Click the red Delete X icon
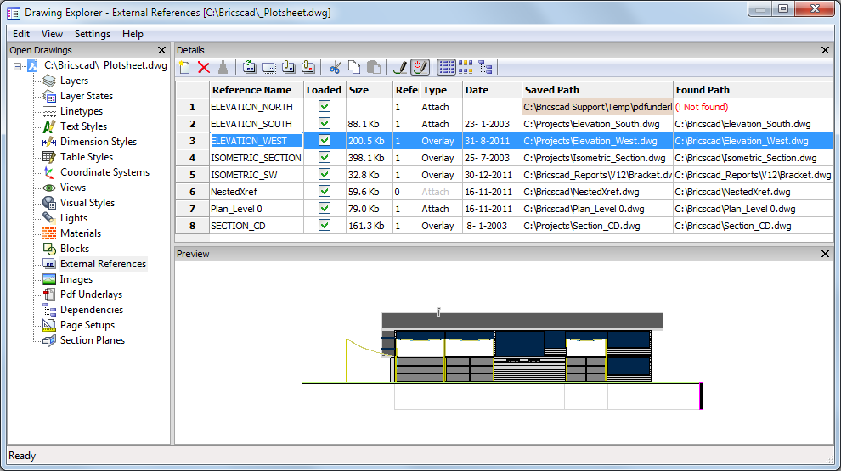The image size is (841, 471). click(204, 68)
